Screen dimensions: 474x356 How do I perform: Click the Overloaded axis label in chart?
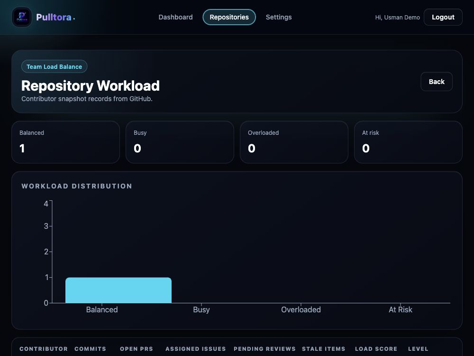(301, 309)
